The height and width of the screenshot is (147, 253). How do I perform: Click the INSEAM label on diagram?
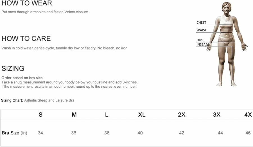(x=202, y=44)
